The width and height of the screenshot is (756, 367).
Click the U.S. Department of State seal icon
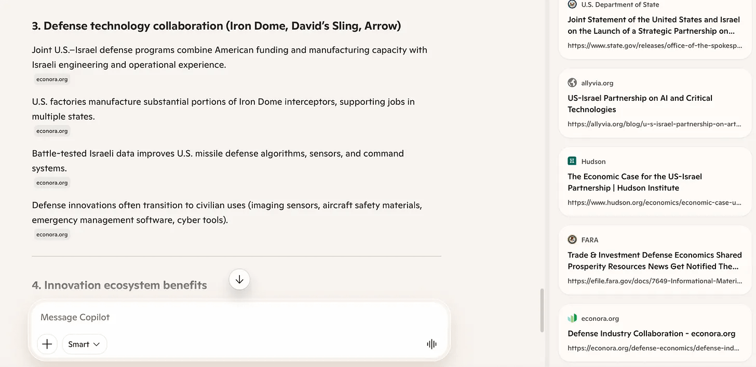(x=572, y=5)
